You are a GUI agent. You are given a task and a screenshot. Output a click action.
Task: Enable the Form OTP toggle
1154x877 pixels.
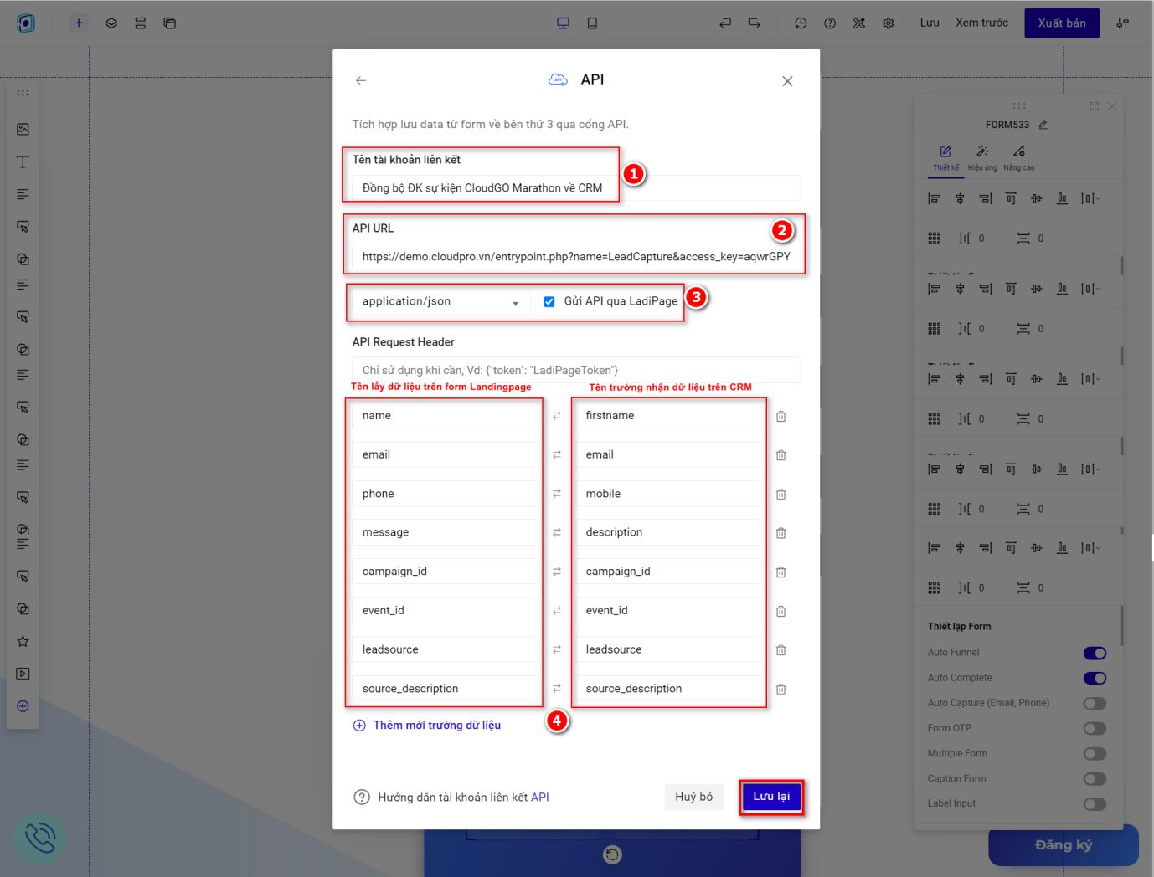click(x=1095, y=728)
